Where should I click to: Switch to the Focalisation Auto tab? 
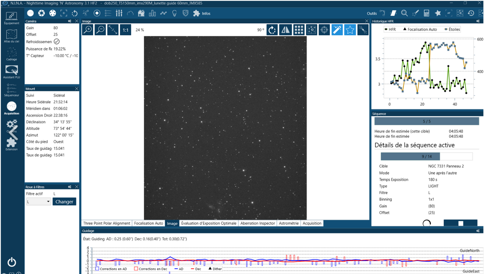pos(148,223)
